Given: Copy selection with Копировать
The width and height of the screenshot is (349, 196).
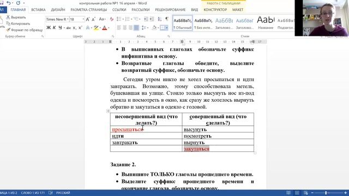Looking at the screenshot, I should tap(18, 23).
